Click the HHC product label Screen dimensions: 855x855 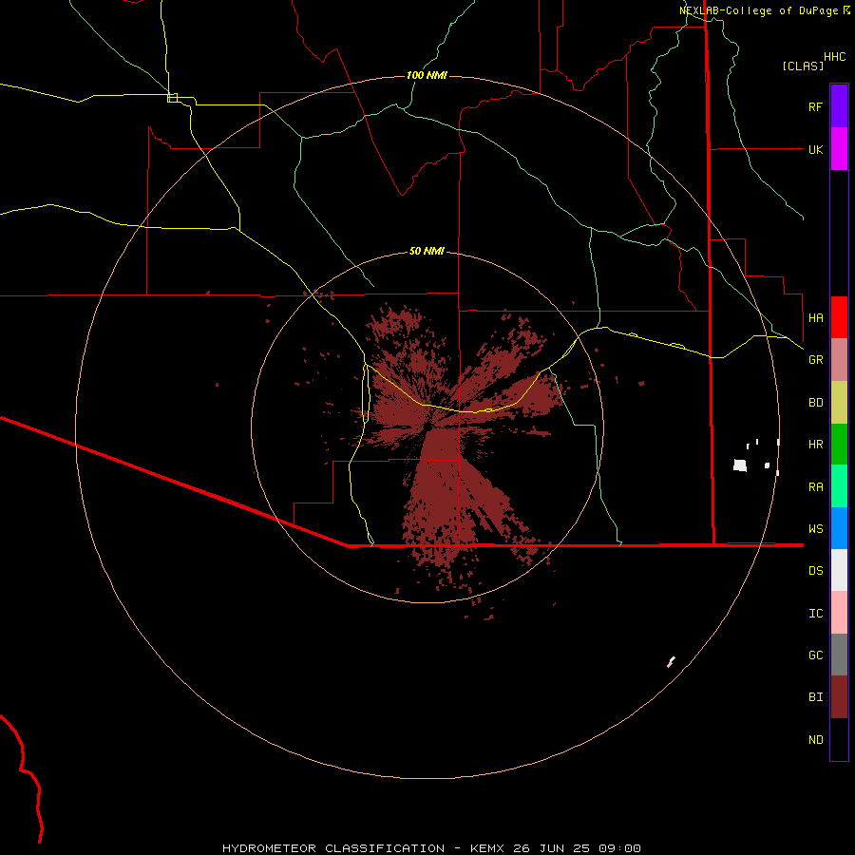coord(834,57)
